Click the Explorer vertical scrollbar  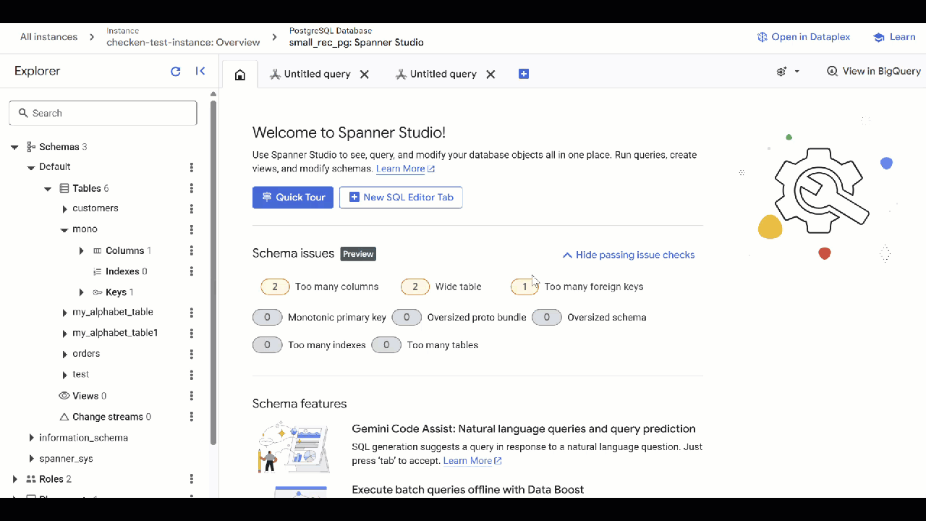pos(213,272)
